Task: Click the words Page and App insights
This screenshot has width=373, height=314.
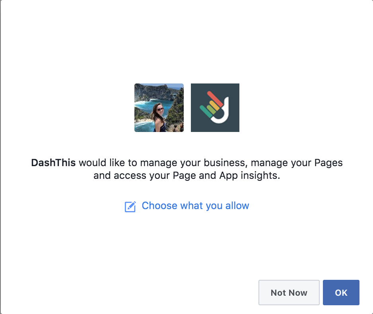Action: point(225,176)
